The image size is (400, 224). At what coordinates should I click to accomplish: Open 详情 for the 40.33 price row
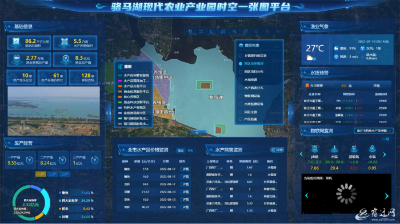[x=186, y=207]
